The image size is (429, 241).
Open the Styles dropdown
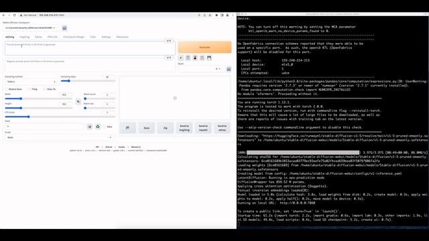tap(201, 69)
